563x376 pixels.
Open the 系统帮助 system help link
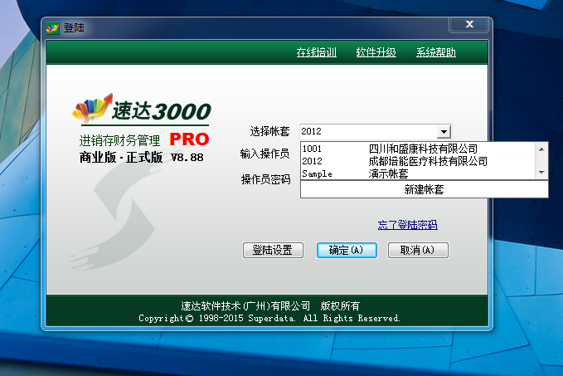436,52
